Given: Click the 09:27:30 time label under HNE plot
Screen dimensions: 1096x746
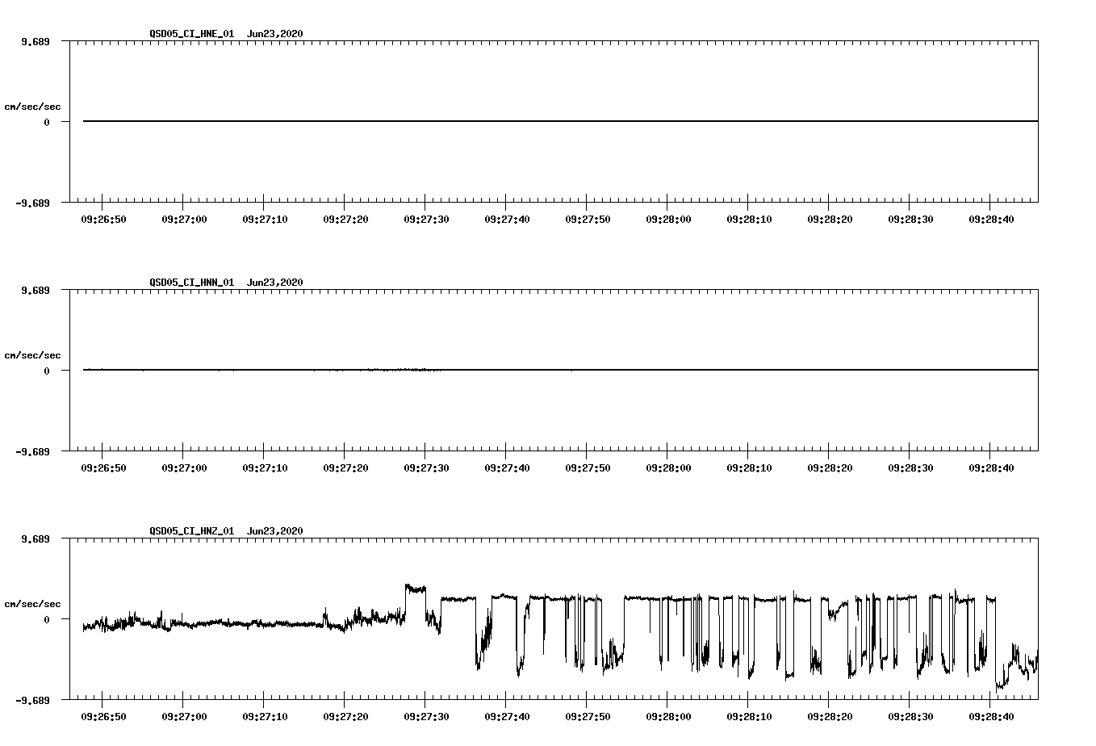Looking at the screenshot, I should point(426,219).
